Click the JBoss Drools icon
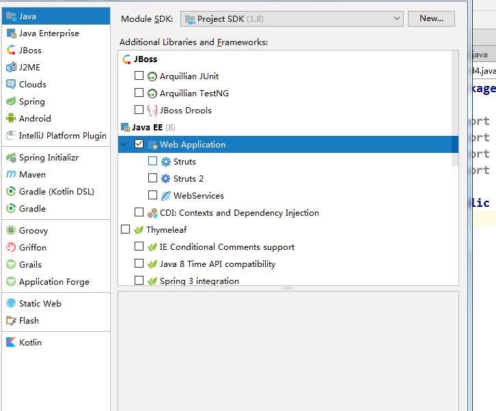Viewport: 496px width, 411px height. click(152, 111)
